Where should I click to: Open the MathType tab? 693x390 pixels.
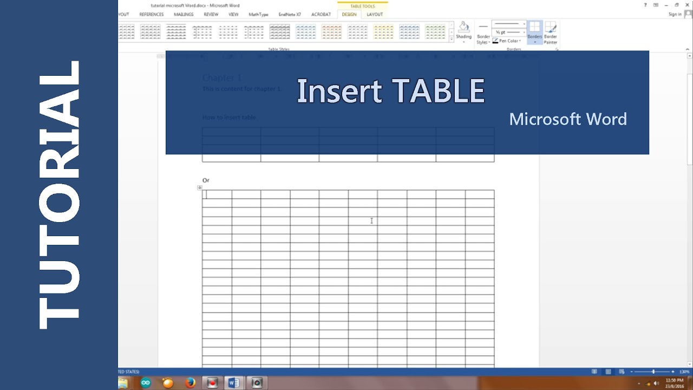258,14
